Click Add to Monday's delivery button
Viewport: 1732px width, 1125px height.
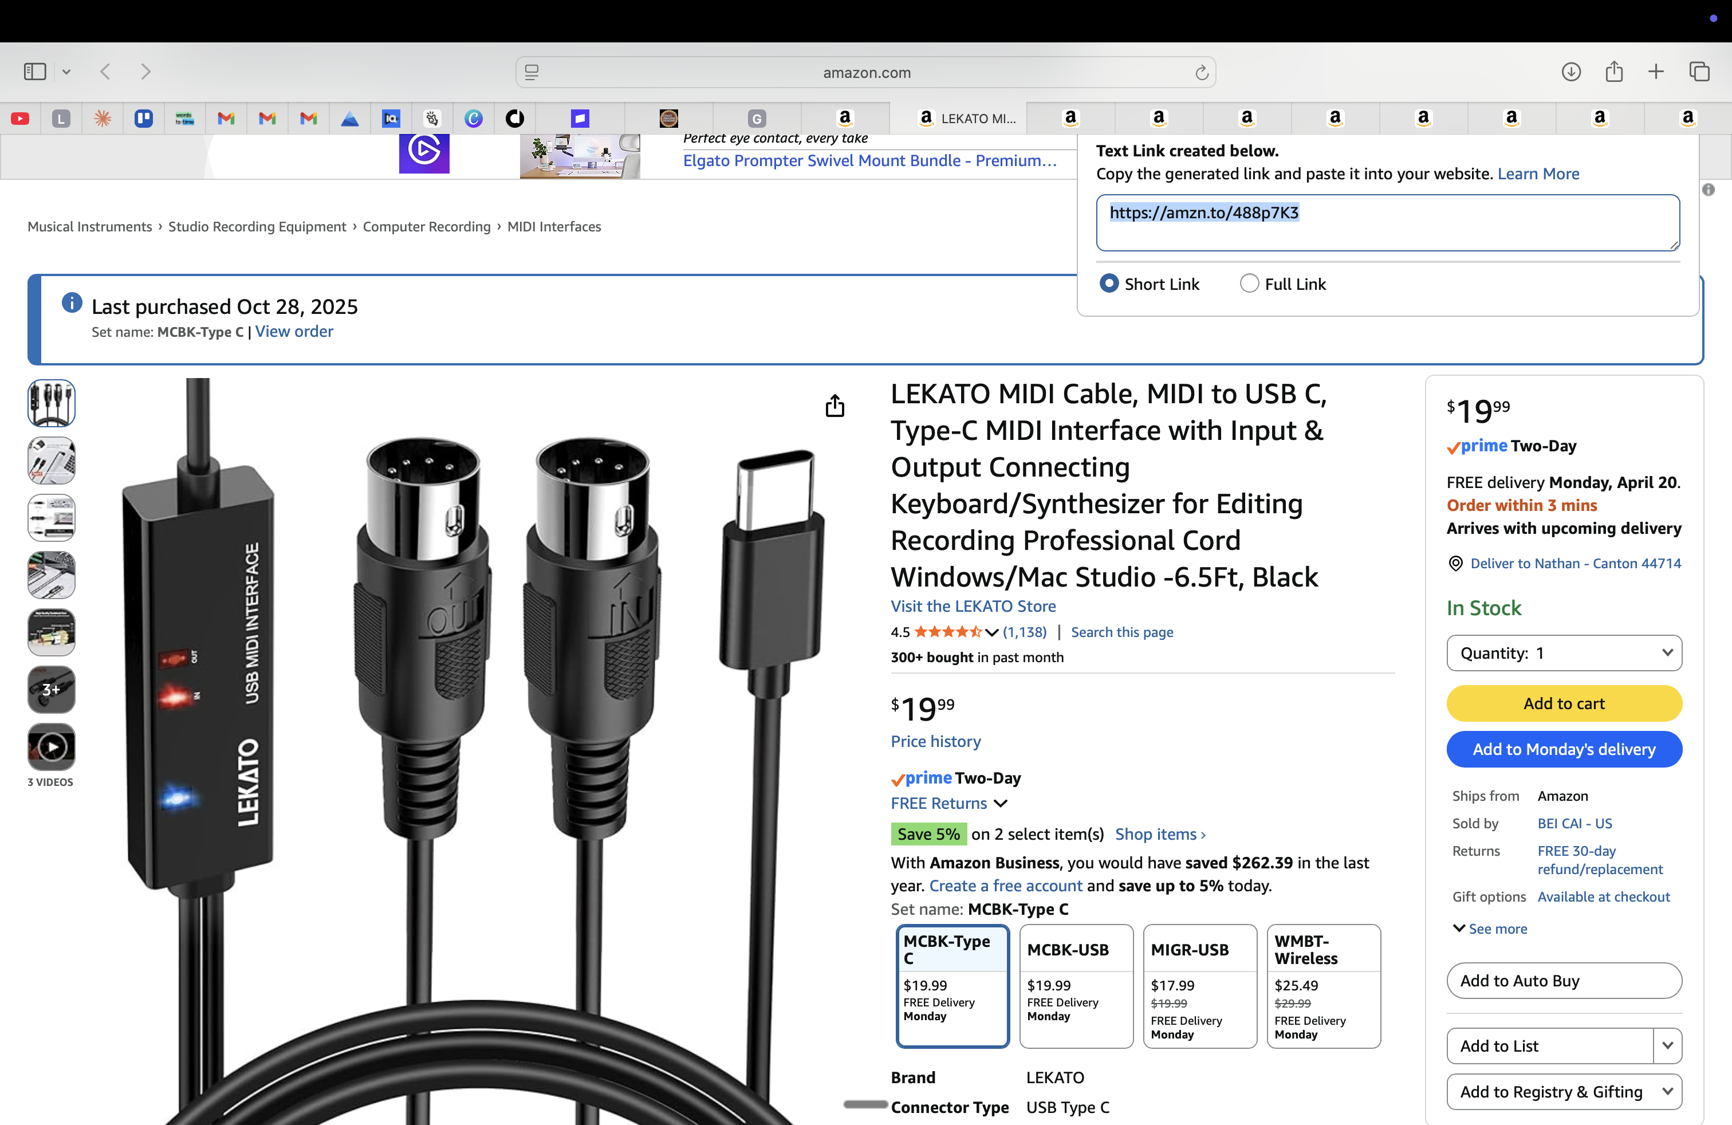1564,749
